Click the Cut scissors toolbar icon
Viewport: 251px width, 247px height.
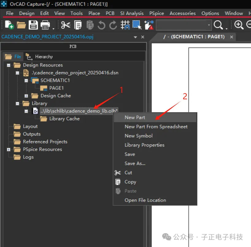(66, 25)
